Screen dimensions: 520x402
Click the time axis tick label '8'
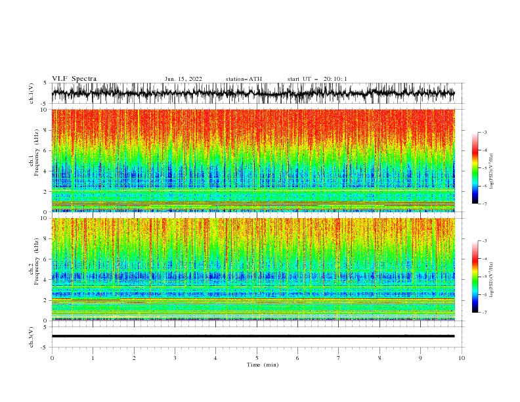pyautogui.click(x=379, y=358)
